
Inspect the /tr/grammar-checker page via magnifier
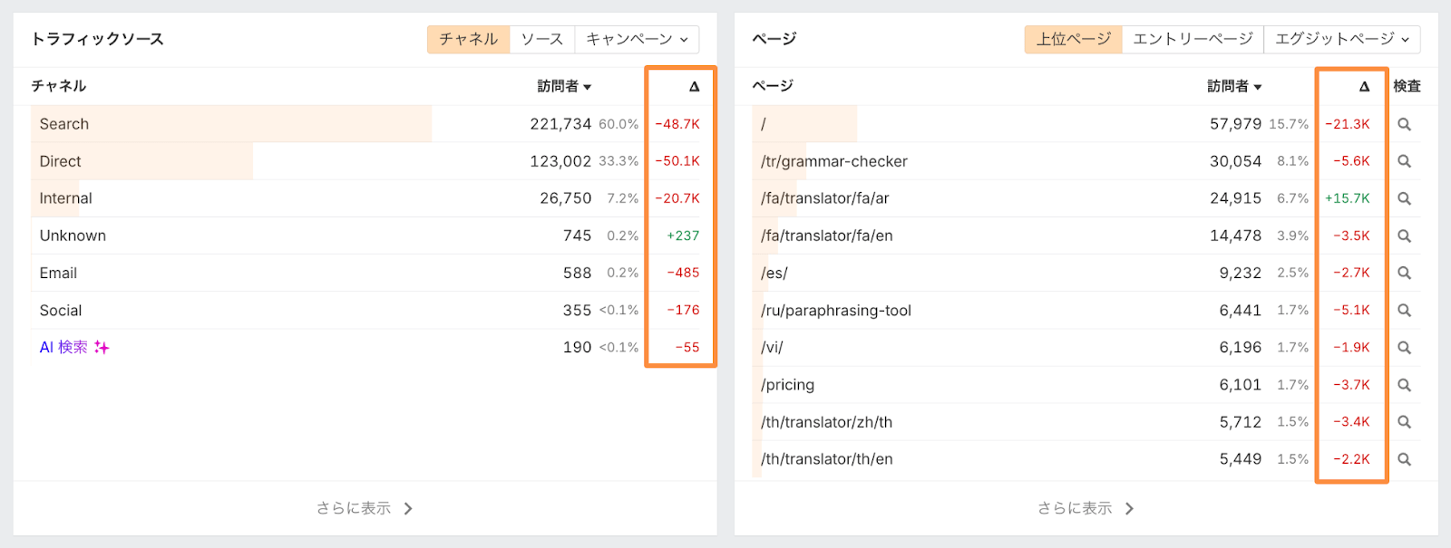1404,161
